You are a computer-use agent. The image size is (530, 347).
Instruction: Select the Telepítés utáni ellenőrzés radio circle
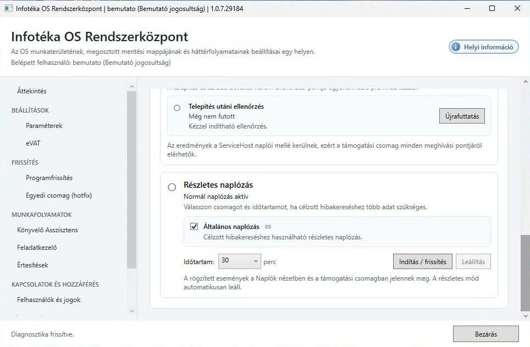tap(177, 108)
